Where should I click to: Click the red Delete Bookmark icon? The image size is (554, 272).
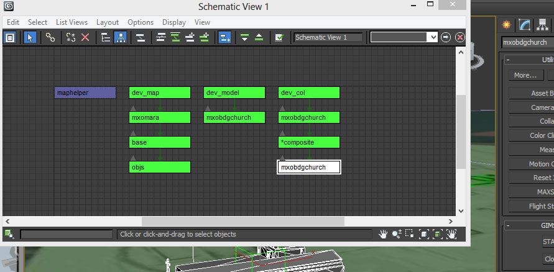(x=459, y=37)
